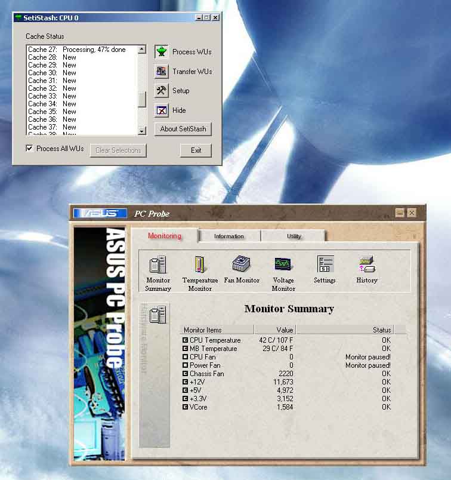Image resolution: width=451 pixels, height=480 pixels.
Task: Toggle the CPU Temperature monitor checkbox
Action: click(185, 340)
